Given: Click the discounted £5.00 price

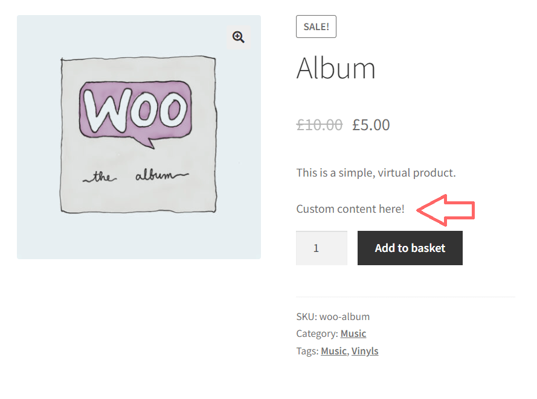Looking at the screenshot, I should pyautogui.click(x=371, y=124).
